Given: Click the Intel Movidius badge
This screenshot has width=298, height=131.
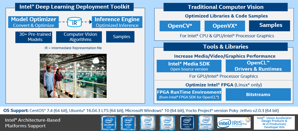Looking at the screenshot, I should pos(206,122).
